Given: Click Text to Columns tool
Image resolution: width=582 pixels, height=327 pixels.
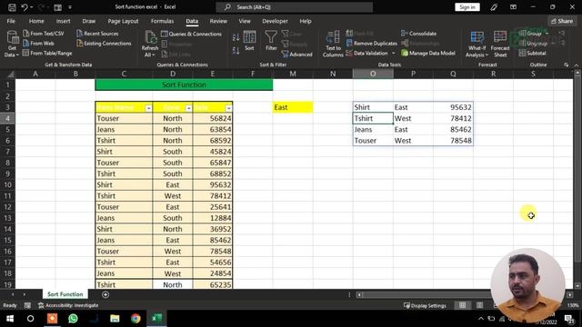Looking at the screenshot, I should pos(333,44).
